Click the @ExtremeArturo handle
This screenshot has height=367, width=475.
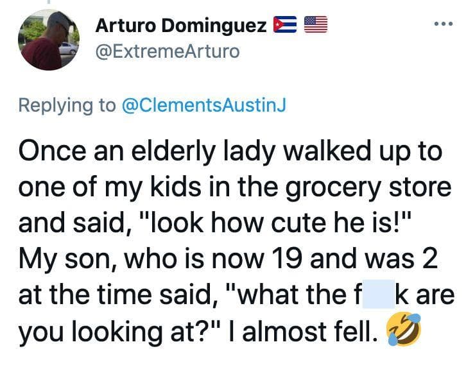point(168,52)
